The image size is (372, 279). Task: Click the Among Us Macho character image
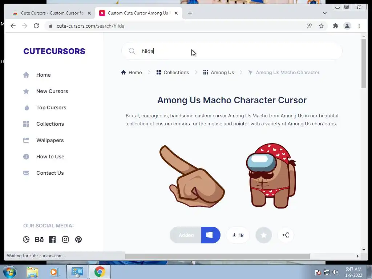click(x=271, y=176)
